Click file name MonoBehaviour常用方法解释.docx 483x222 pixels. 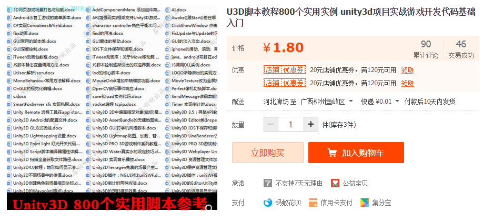(x=47, y=80)
